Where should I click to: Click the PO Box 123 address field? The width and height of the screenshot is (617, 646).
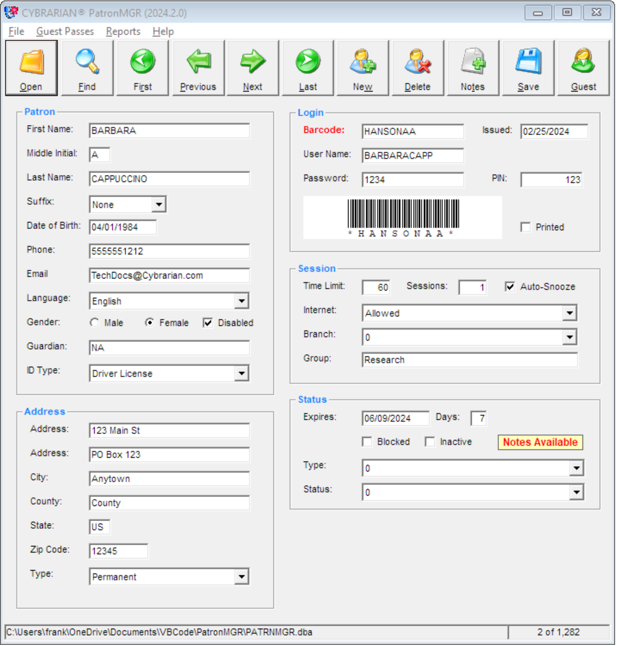pyautogui.click(x=170, y=455)
